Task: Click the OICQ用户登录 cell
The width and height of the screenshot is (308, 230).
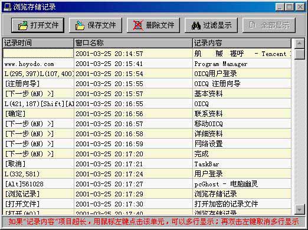Action: coord(242,74)
